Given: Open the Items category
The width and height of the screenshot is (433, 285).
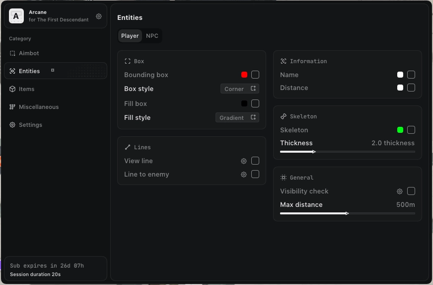Looking at the screenshot, I should 56,89.
